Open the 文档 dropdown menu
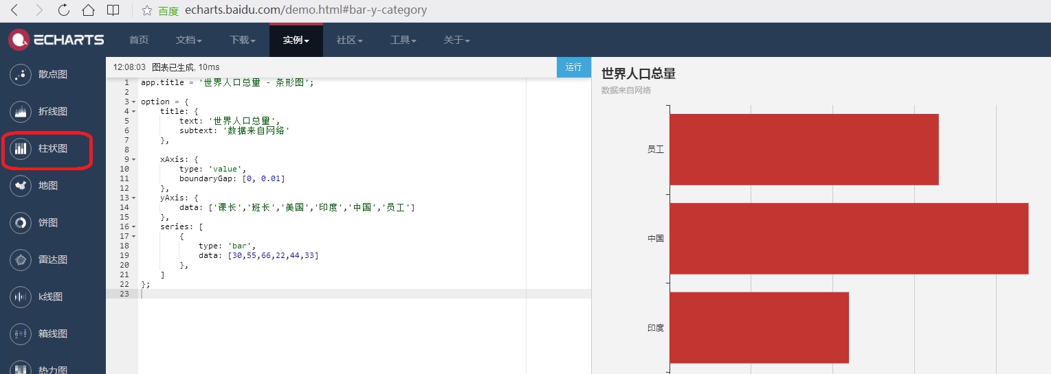Image resolution: width=1051 pixels, height=374 pixels. (189, 40)
